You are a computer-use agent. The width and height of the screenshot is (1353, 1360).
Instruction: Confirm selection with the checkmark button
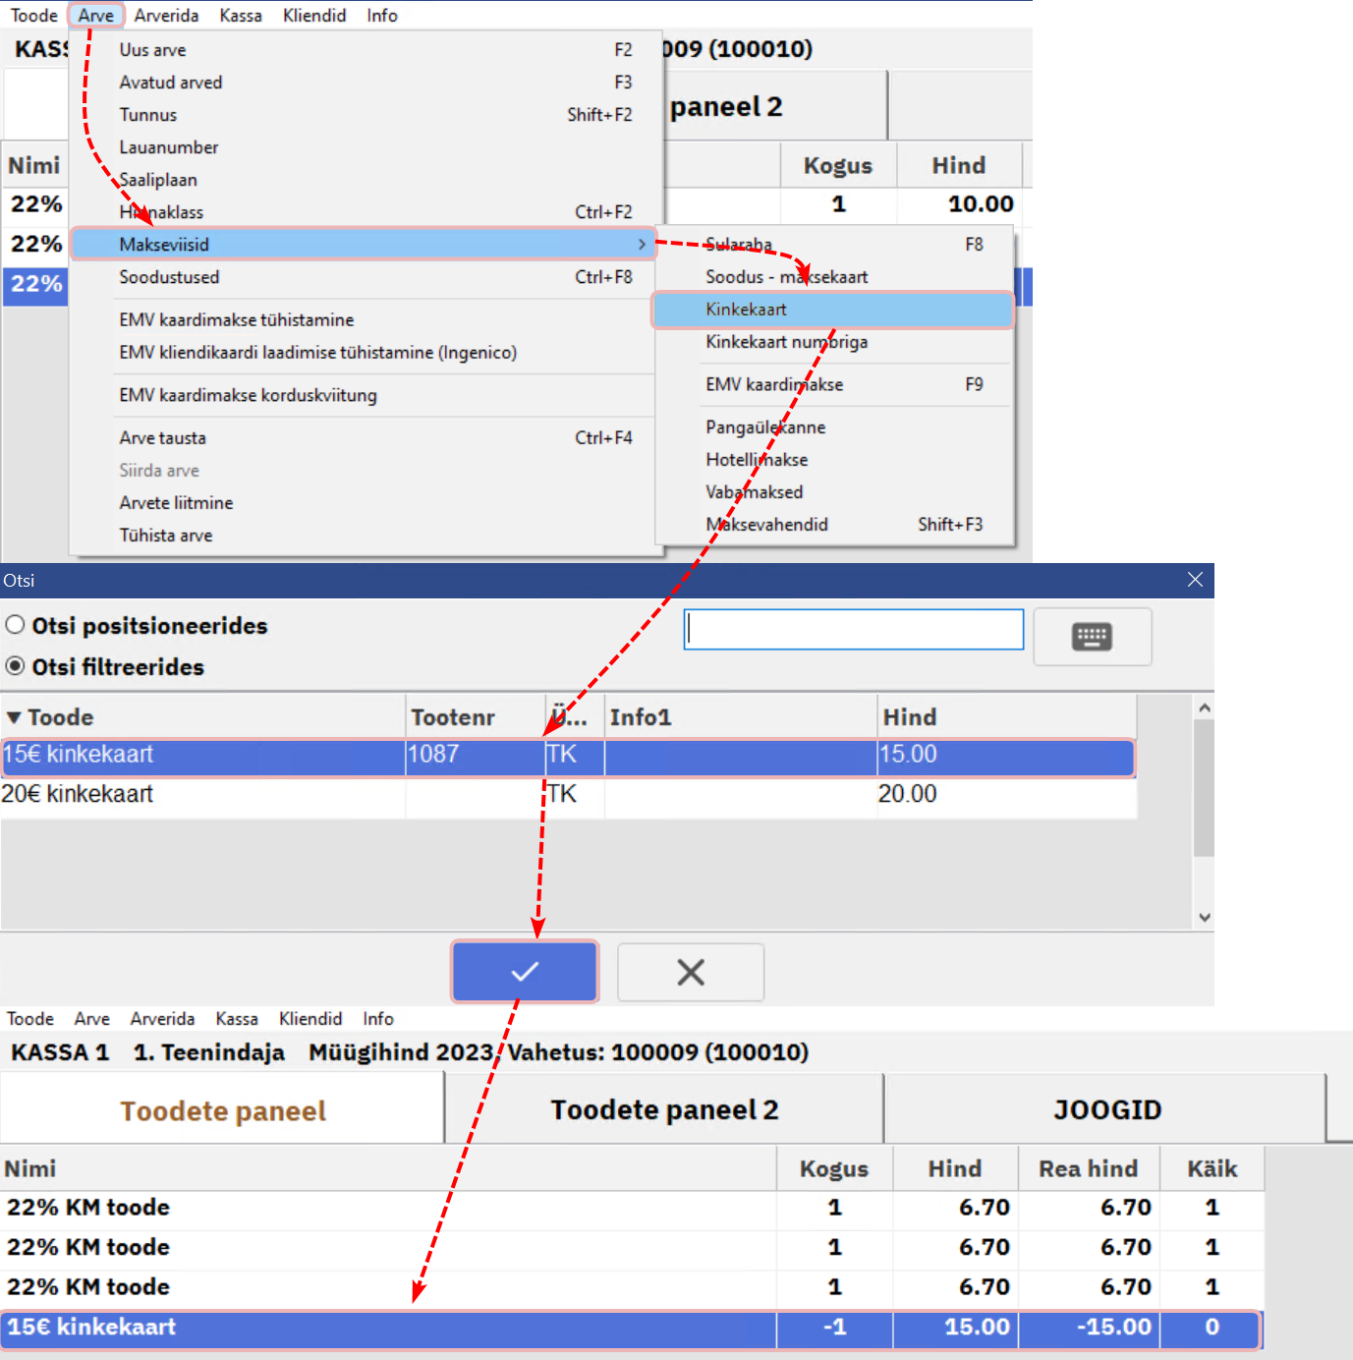tap(525, 972)
